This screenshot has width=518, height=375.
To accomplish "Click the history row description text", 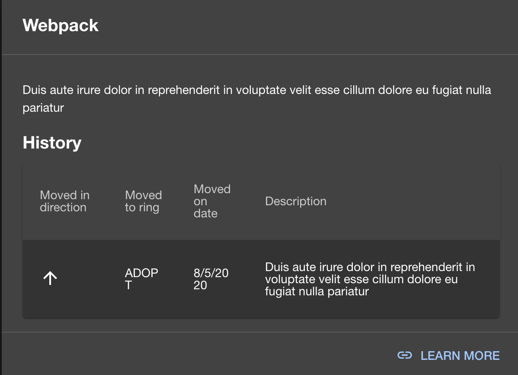I will pyautogui.click(x=370, y=279).
